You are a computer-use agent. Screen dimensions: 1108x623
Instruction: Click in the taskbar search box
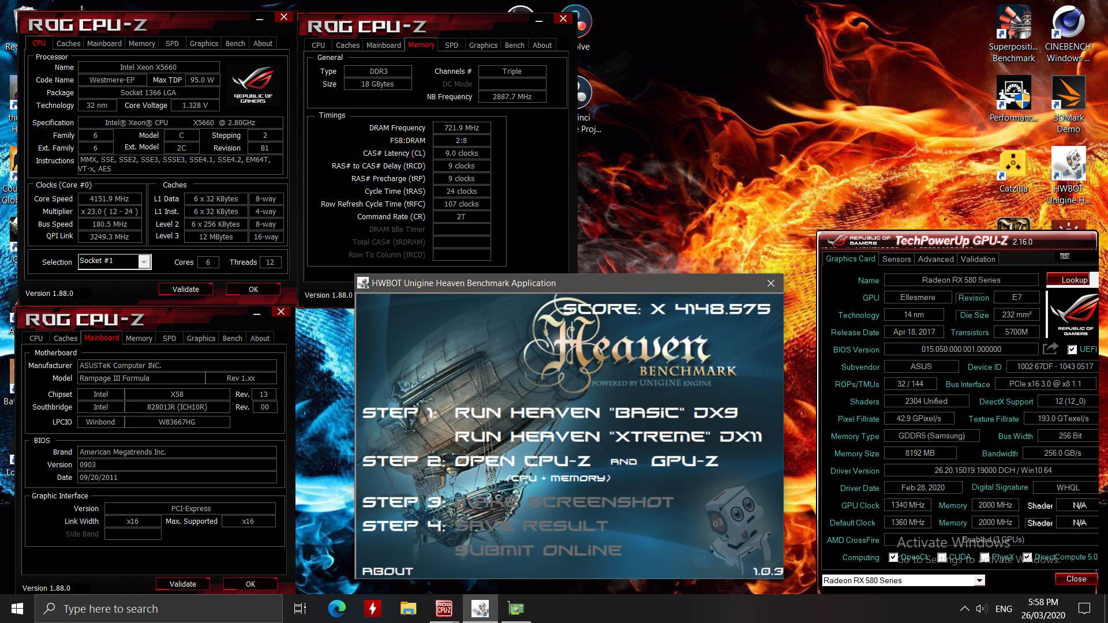(159, 609)
